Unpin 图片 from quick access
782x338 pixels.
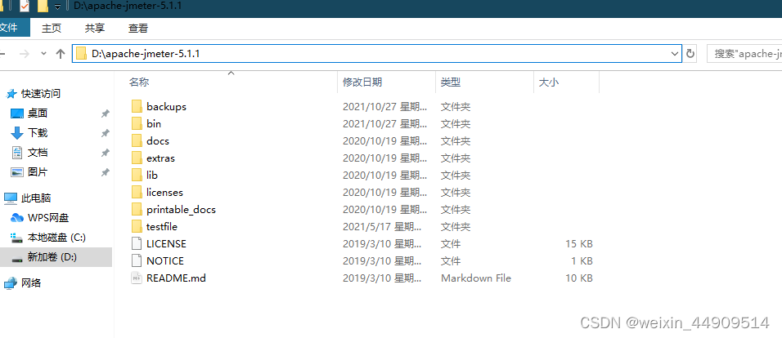106,172
